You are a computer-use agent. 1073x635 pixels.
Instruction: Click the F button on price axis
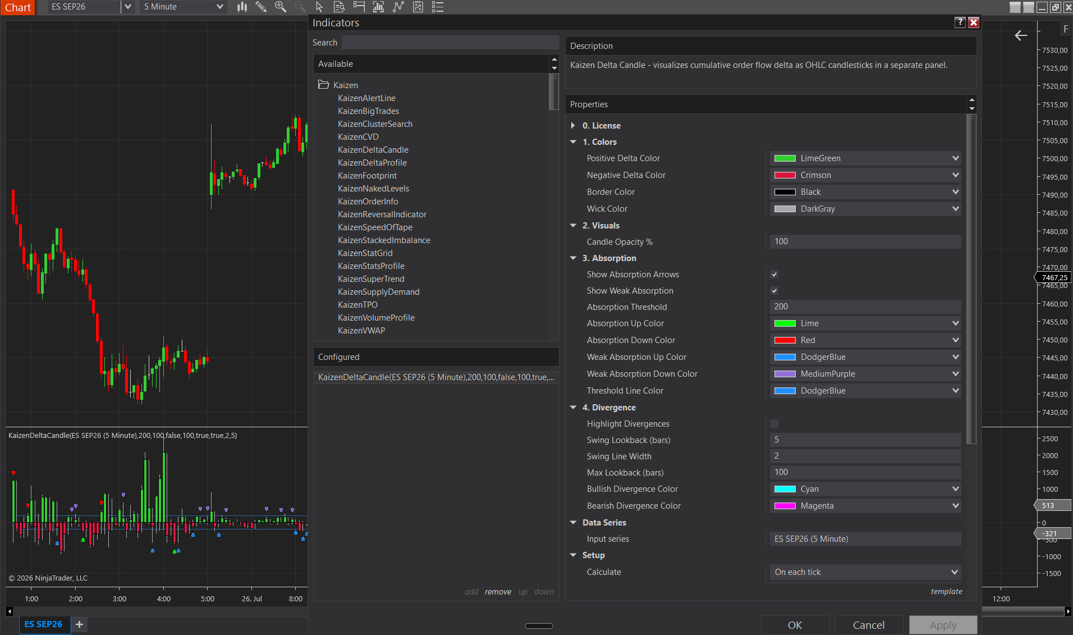tap(1065, 29)
